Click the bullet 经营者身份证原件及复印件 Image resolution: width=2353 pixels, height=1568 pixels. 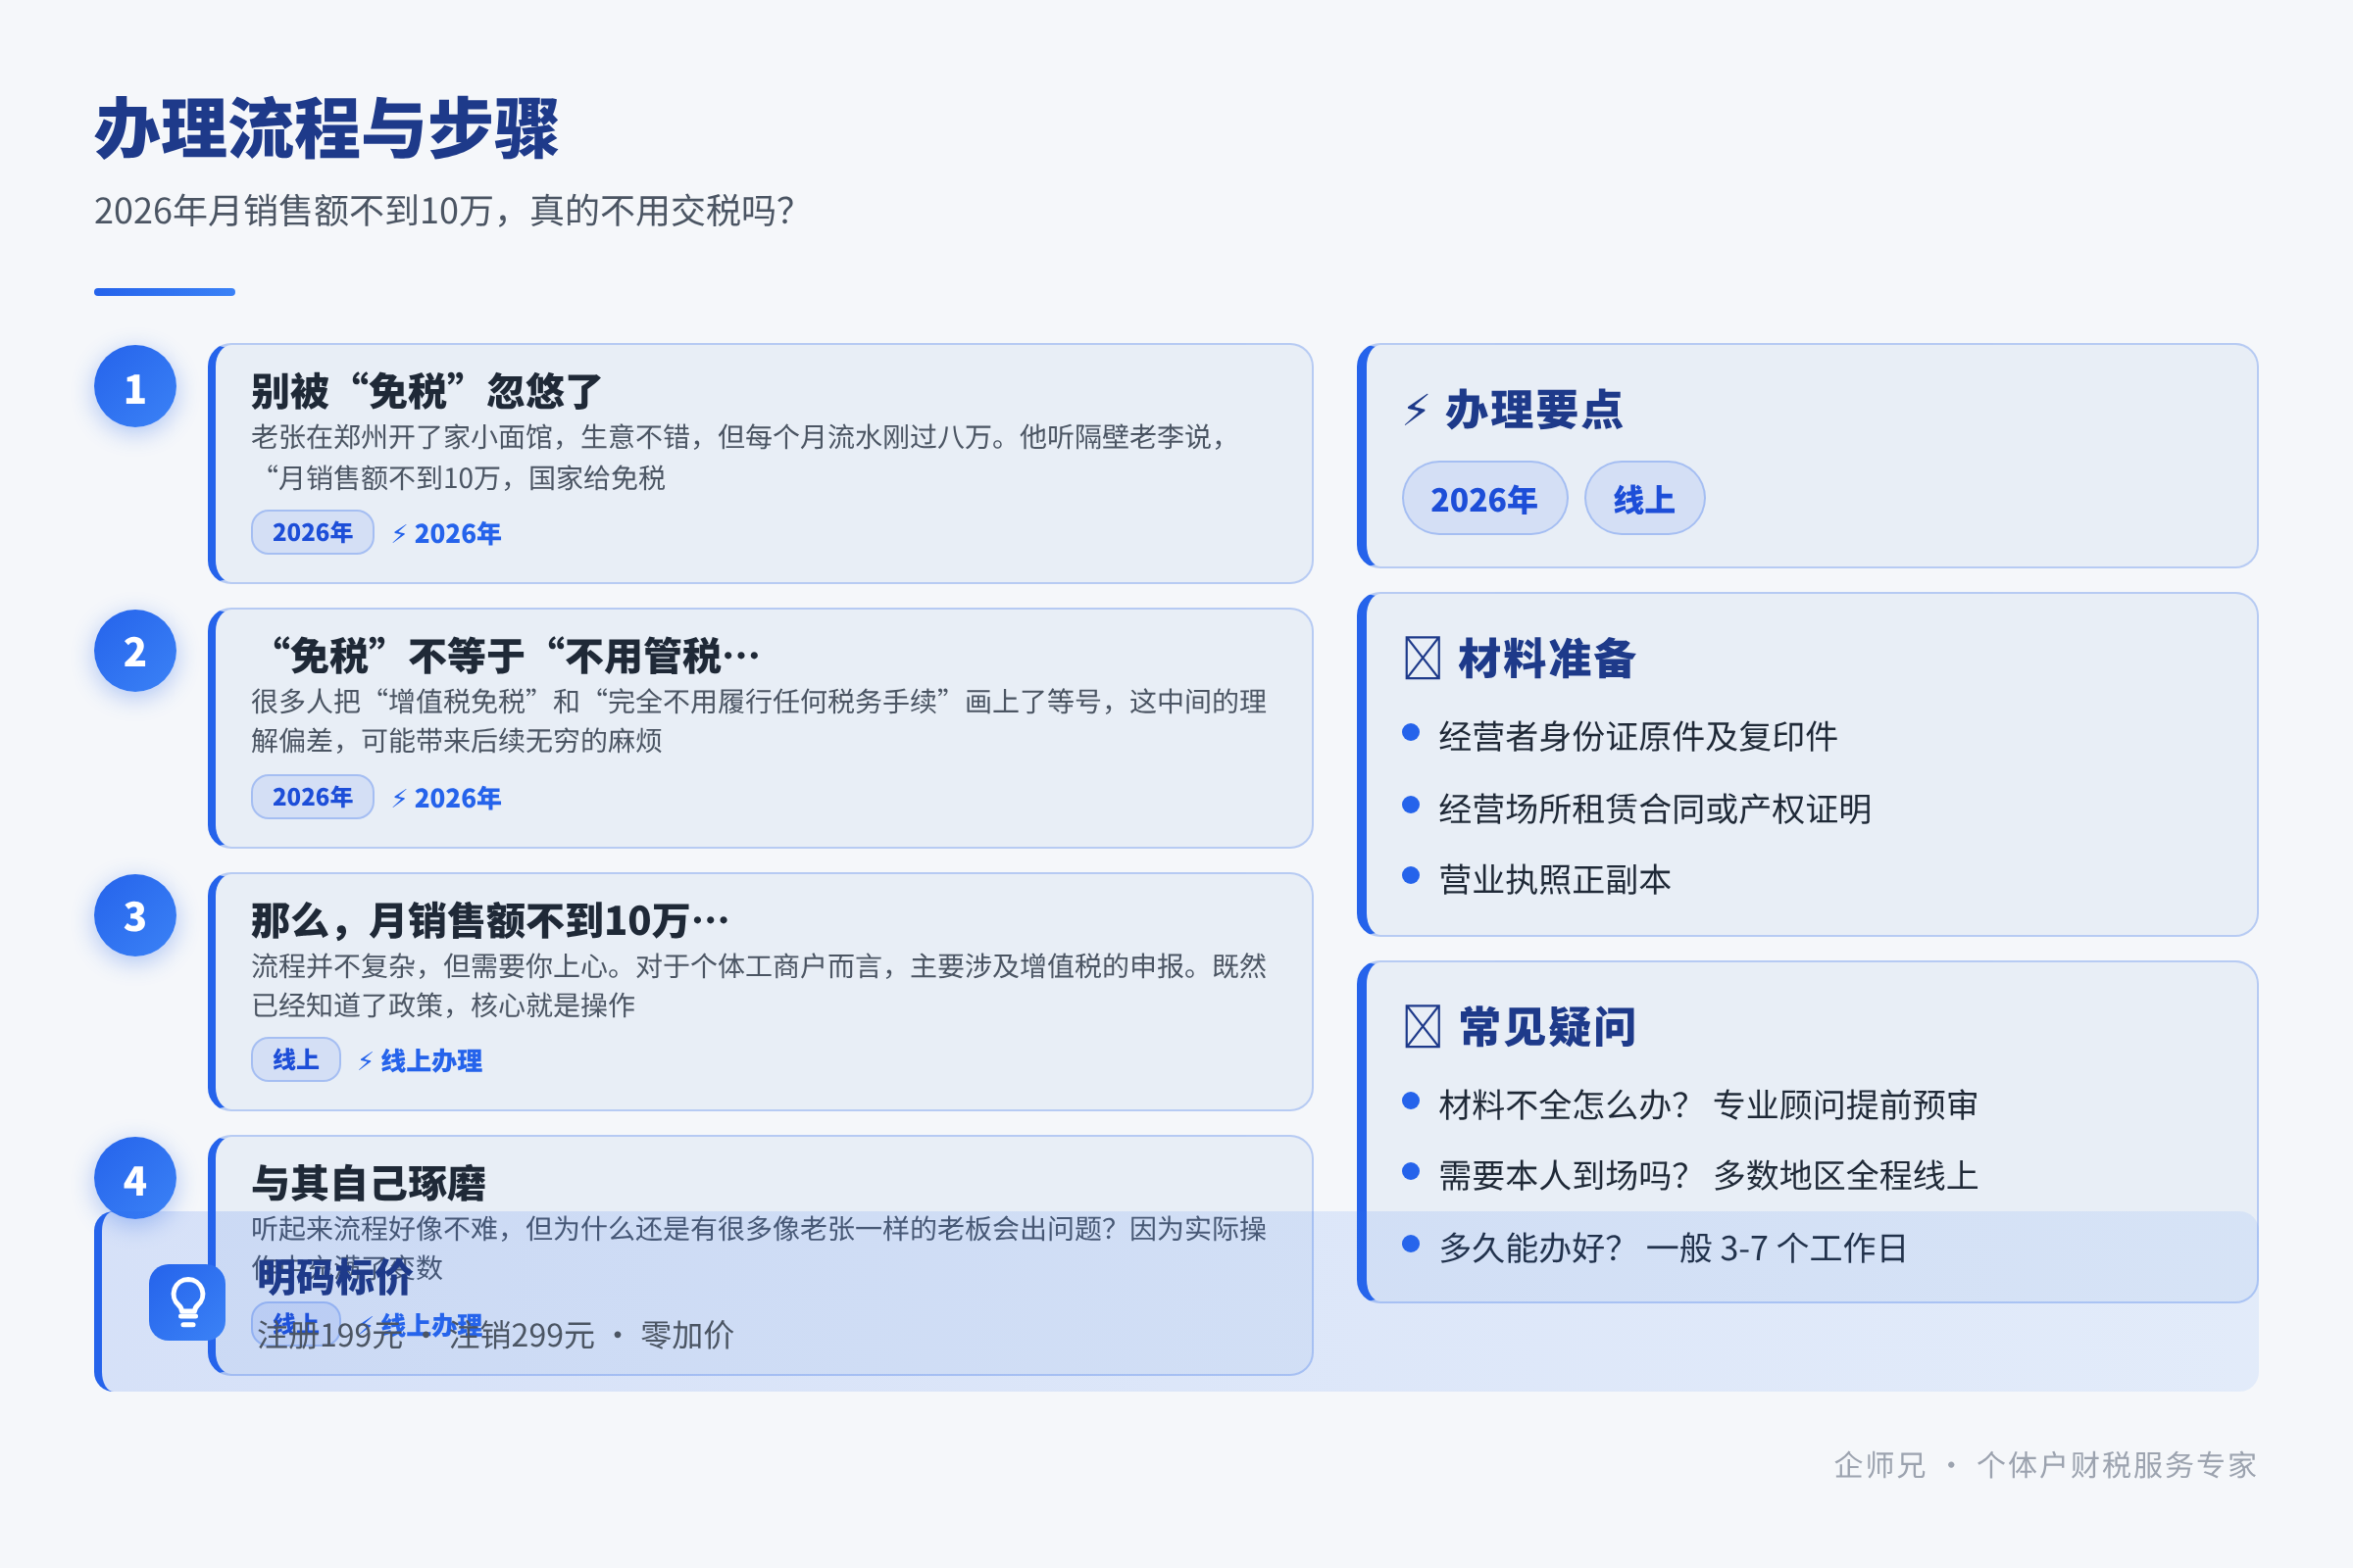point(1637,736)
